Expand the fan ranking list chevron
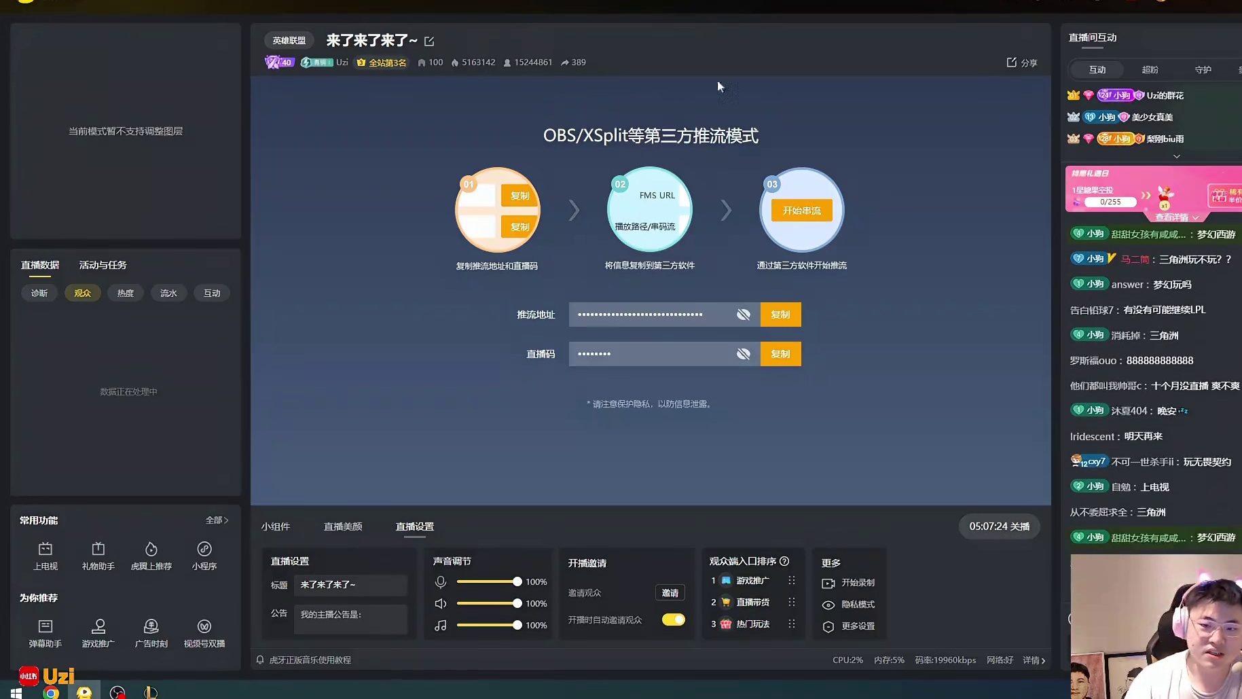The height and width of the screenshot is (699, 1242). pos(1176,156)
